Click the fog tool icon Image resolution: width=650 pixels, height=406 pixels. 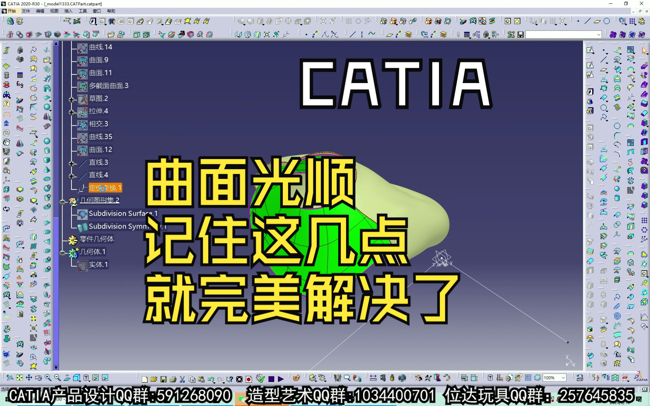tap(20, 85)
